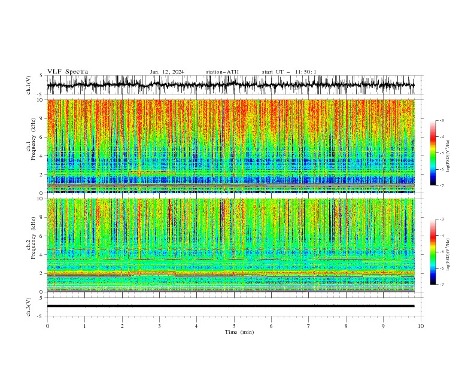Click inside the ch.1 spectrogram panel
The image size is (474, 366).
(230, 146)
